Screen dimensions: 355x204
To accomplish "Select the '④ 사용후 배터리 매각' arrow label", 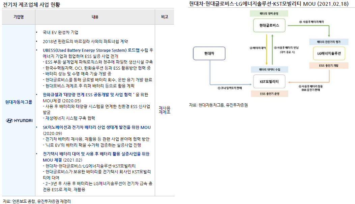I will (x=312, y=22).
